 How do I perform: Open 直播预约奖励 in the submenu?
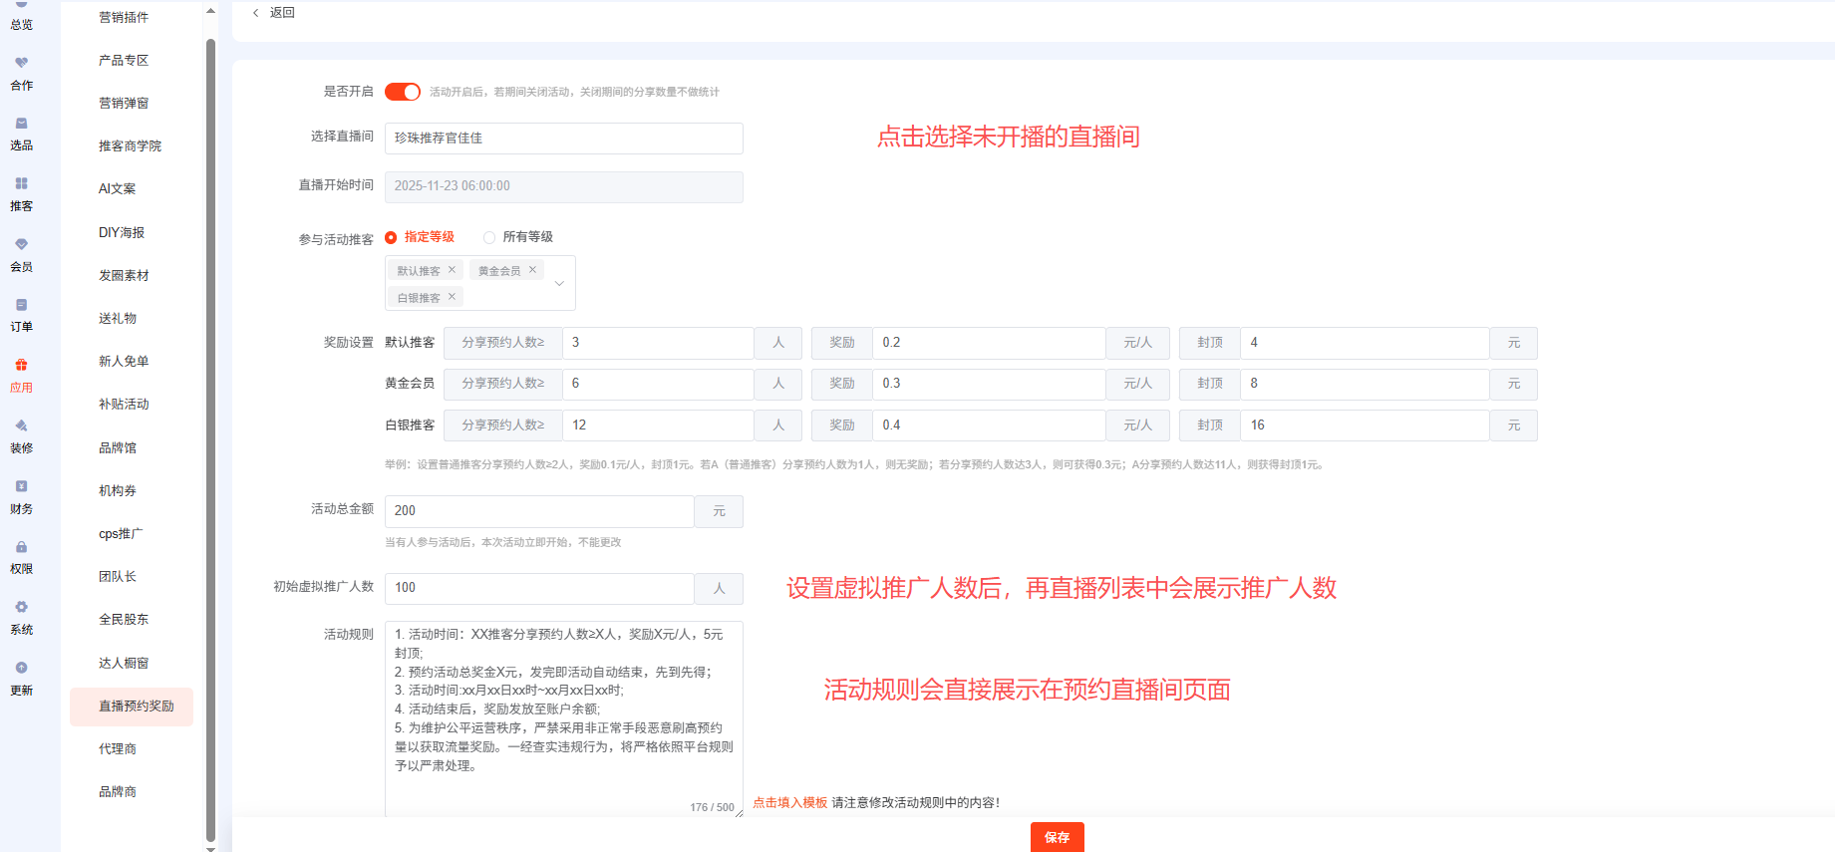click(x=136, y=707)
